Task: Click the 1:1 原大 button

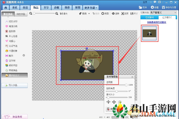Action: 64,14
